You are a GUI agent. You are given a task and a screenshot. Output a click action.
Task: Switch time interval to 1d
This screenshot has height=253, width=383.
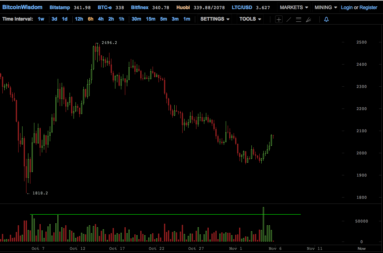pyautogui.click(x=64, y=19)
